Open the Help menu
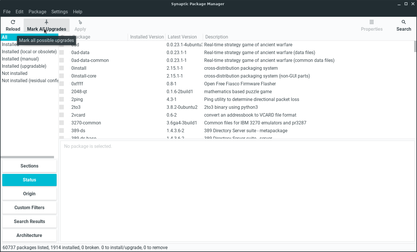Image resolution: width=417 pixels, height=252 pixels. (x=77, y=12)
